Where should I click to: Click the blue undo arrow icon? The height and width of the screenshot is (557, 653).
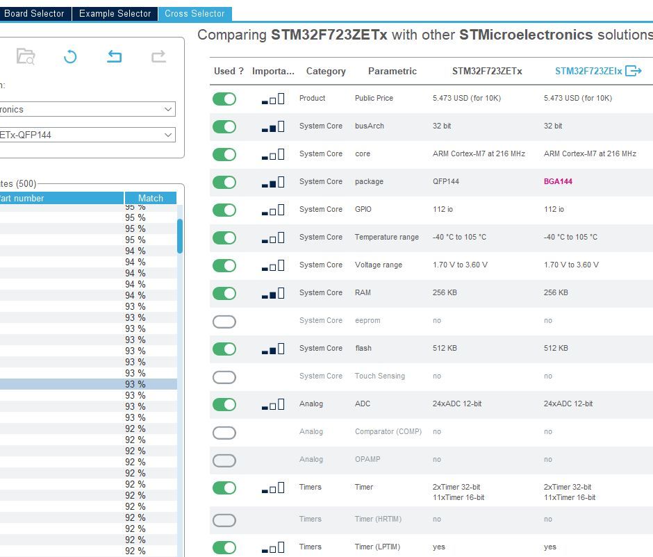click(x=114, y=56)
